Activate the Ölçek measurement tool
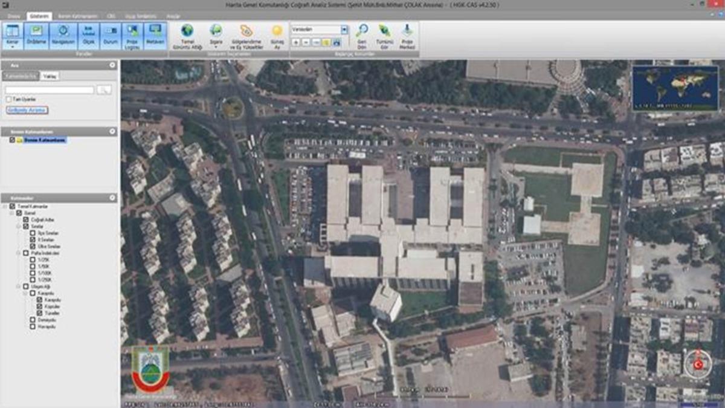 coord(89,31)
